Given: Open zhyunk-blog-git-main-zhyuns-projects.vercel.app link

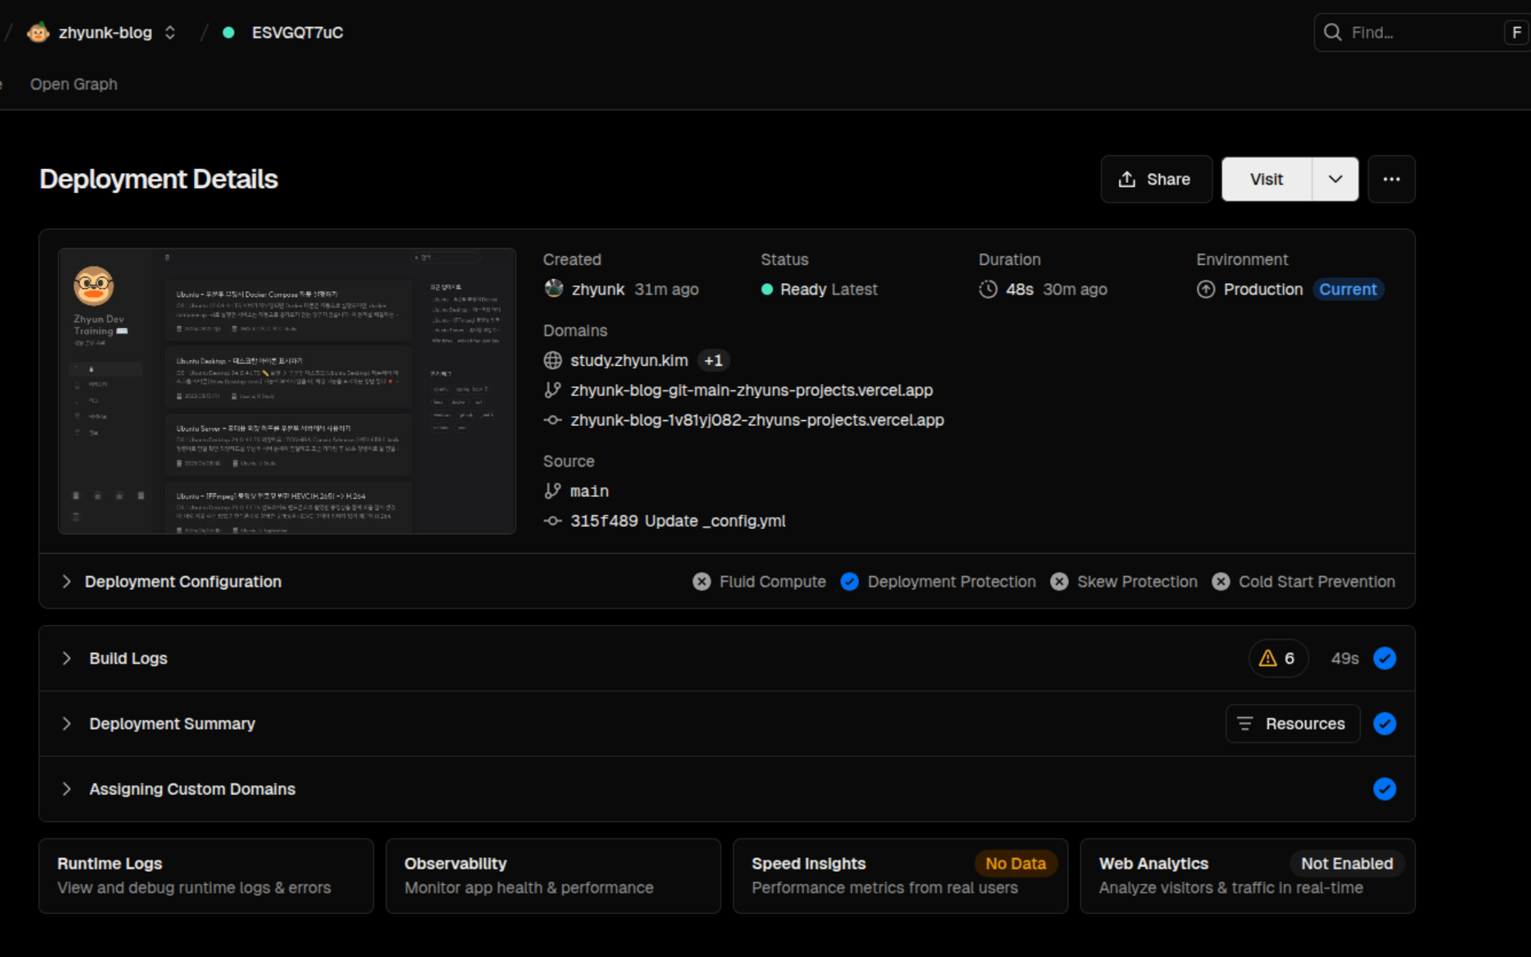Looking at the screenshot, I should point(751,390).
